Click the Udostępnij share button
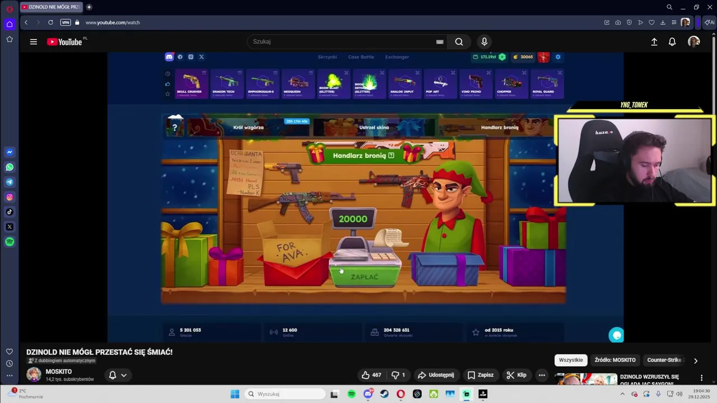Screen dimensions: 717x403 pos(436,375)
